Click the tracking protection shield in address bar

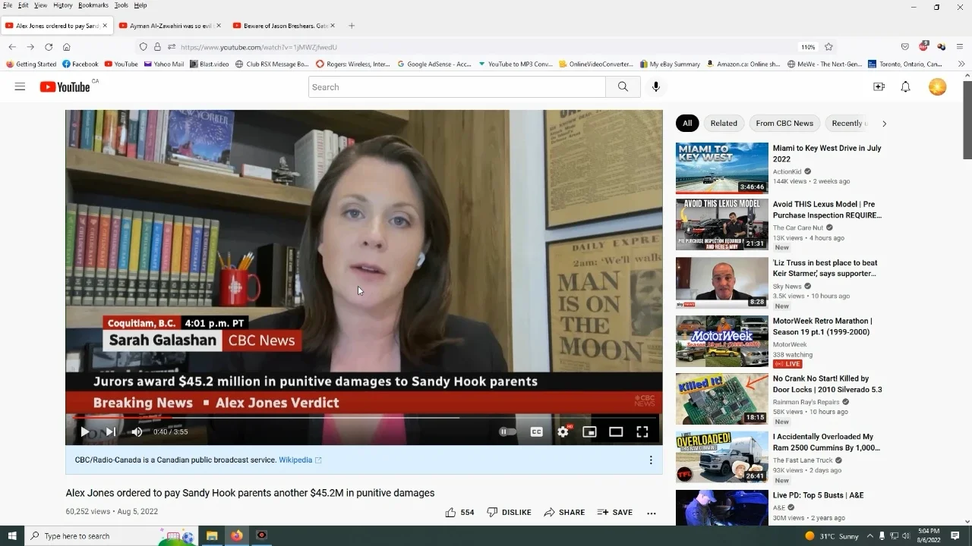(143, 47)
